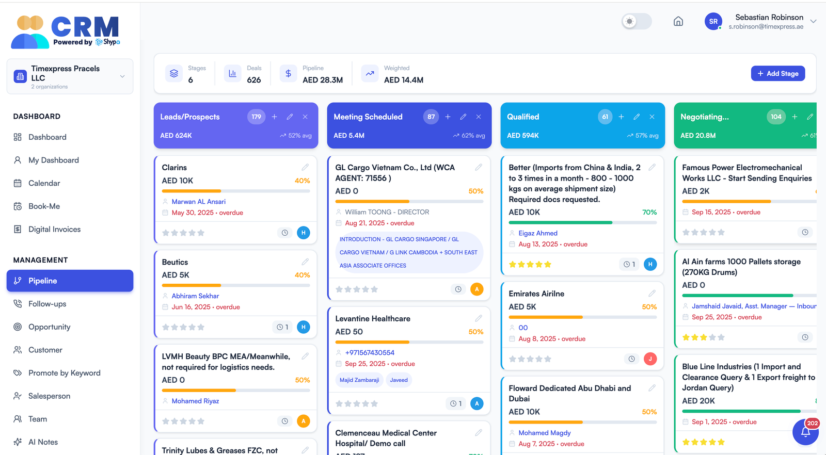Open the notifications bell with 202 badge

805,432
